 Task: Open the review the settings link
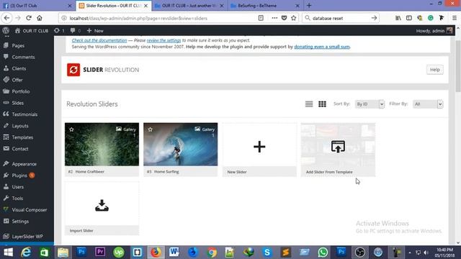[x=164, y=40]
